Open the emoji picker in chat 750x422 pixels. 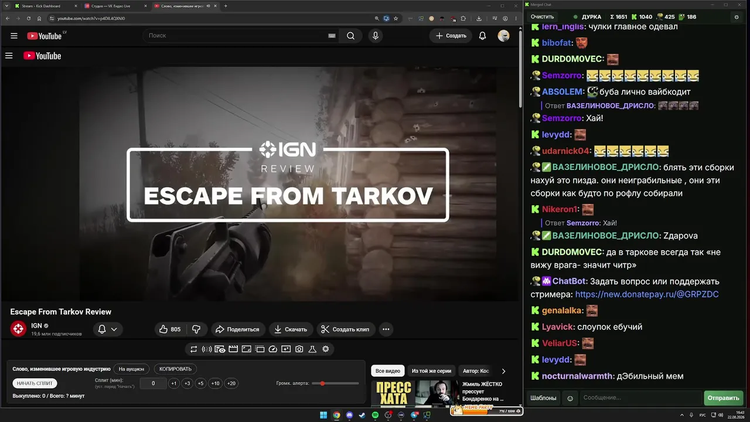[x=570, y=398]
